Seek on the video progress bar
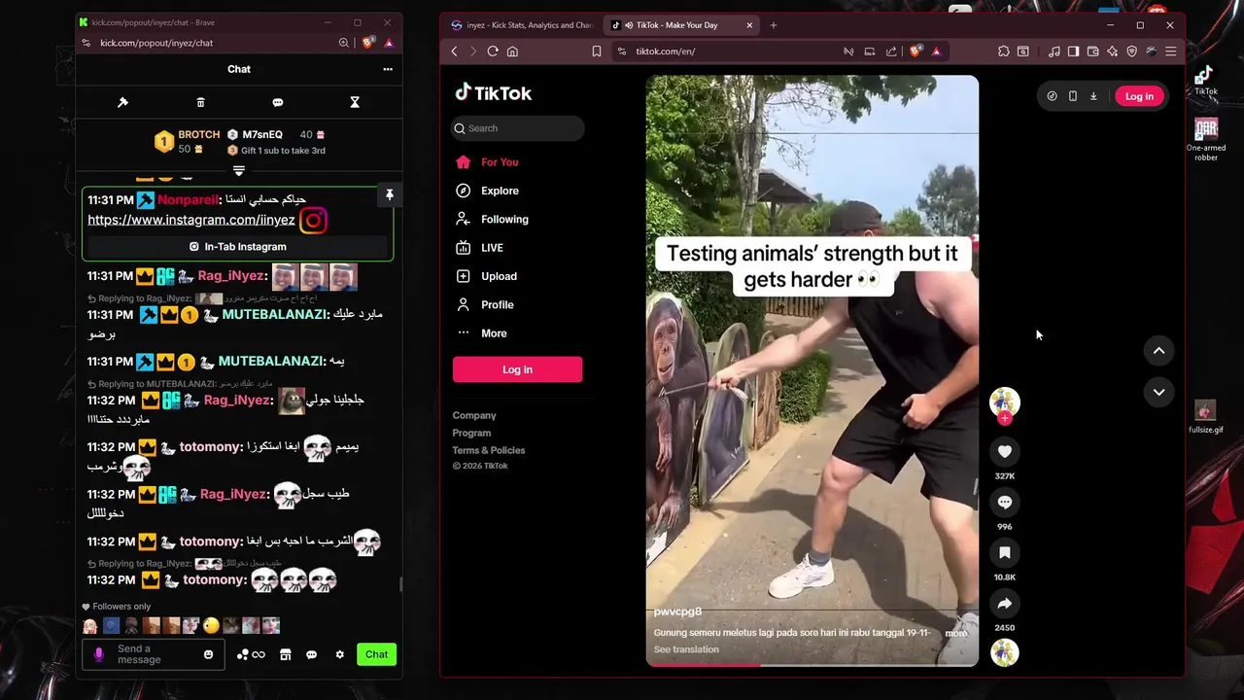Image resolution: width=1244 pixels, height=700 pixels. click(812, 665)
